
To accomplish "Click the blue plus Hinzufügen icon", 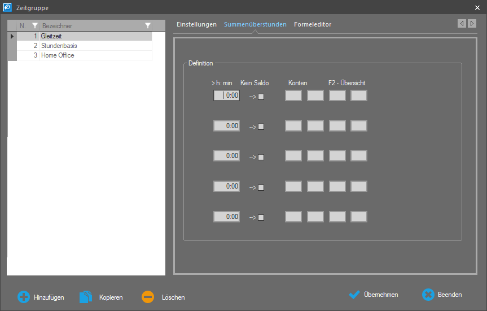I will tap(23, 297).
